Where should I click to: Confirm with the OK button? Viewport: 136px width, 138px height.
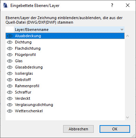[115, 129]
